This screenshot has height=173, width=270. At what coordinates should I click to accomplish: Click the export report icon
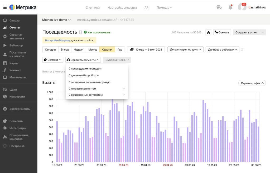208,32
